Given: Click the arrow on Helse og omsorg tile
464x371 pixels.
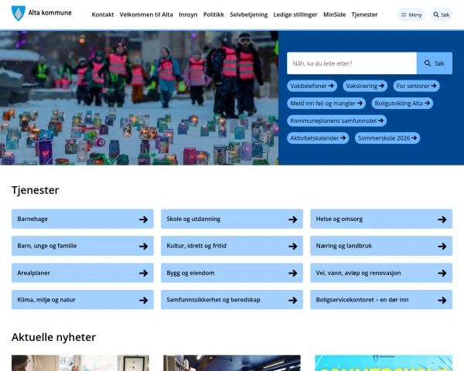Looking at the screenshot, I should coord(442,220).
